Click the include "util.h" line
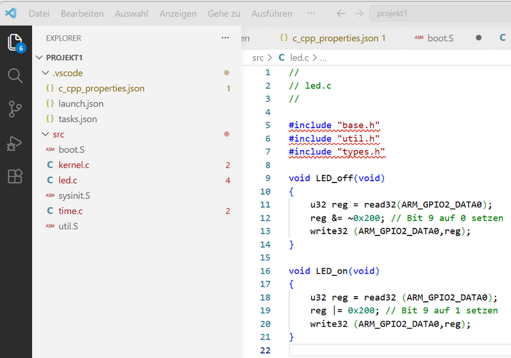511x358 pixels. tap(334, 138)
